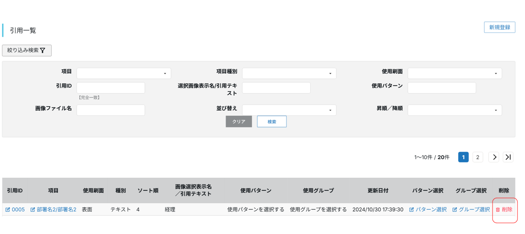
Task: Click the 新規登録 button
Action: (x=499, y=27)
